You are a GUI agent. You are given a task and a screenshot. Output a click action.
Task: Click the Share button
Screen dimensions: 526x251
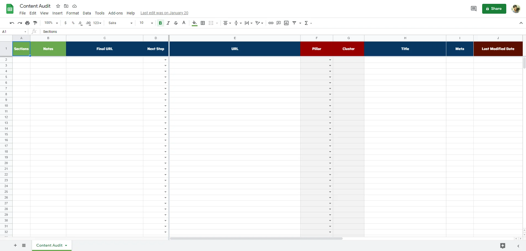[494, 9]
